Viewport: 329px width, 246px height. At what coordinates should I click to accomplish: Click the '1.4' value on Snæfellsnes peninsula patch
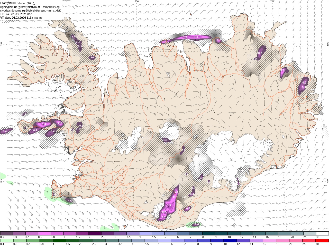pyautogui.click(x=44, y=124)
